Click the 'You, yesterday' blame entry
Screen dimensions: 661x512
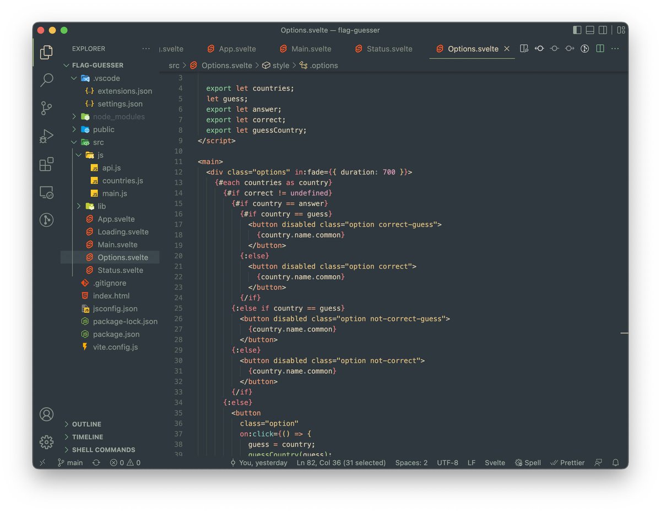coord(259,463)
